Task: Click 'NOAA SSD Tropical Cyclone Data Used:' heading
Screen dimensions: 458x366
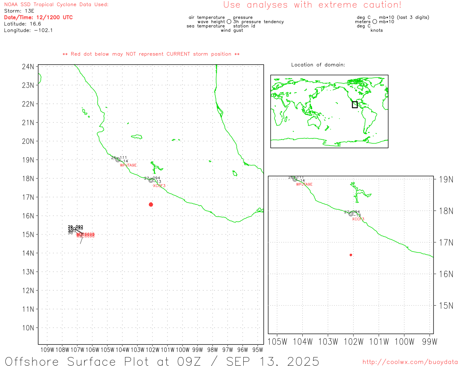Action: pos(56,5)
